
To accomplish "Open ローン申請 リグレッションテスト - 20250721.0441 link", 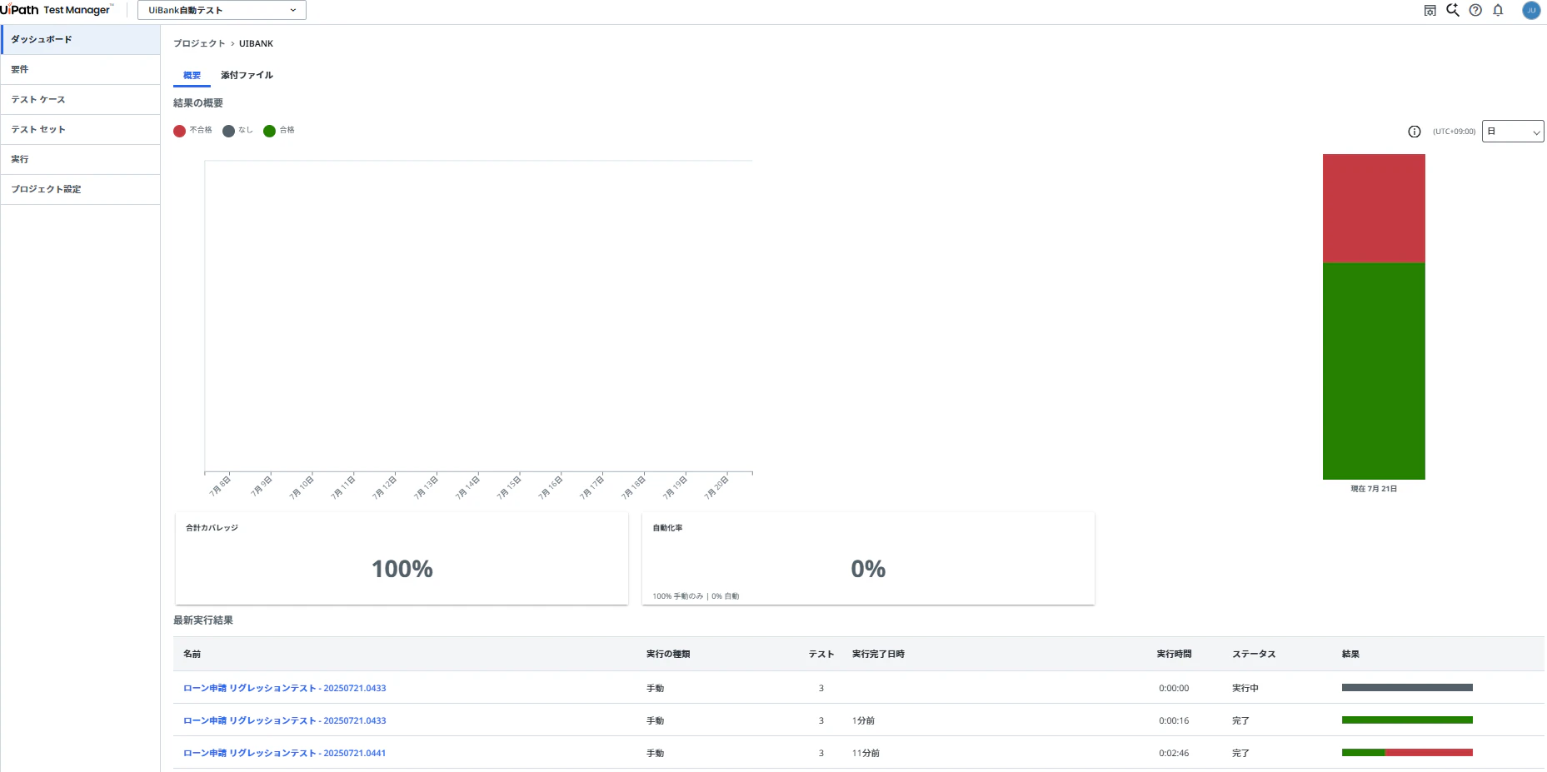I will pos(284,753).
